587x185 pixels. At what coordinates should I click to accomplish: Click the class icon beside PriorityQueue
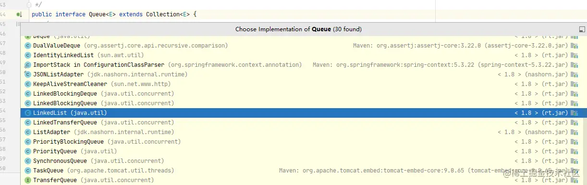coord(28,151)
